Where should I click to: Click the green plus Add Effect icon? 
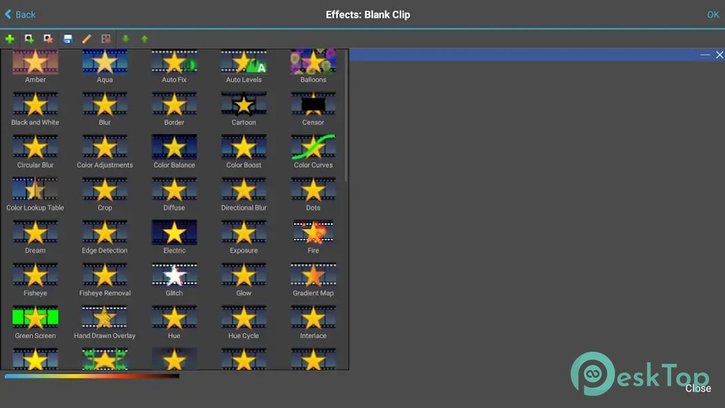pyautogui.click(x=10, y=39)
